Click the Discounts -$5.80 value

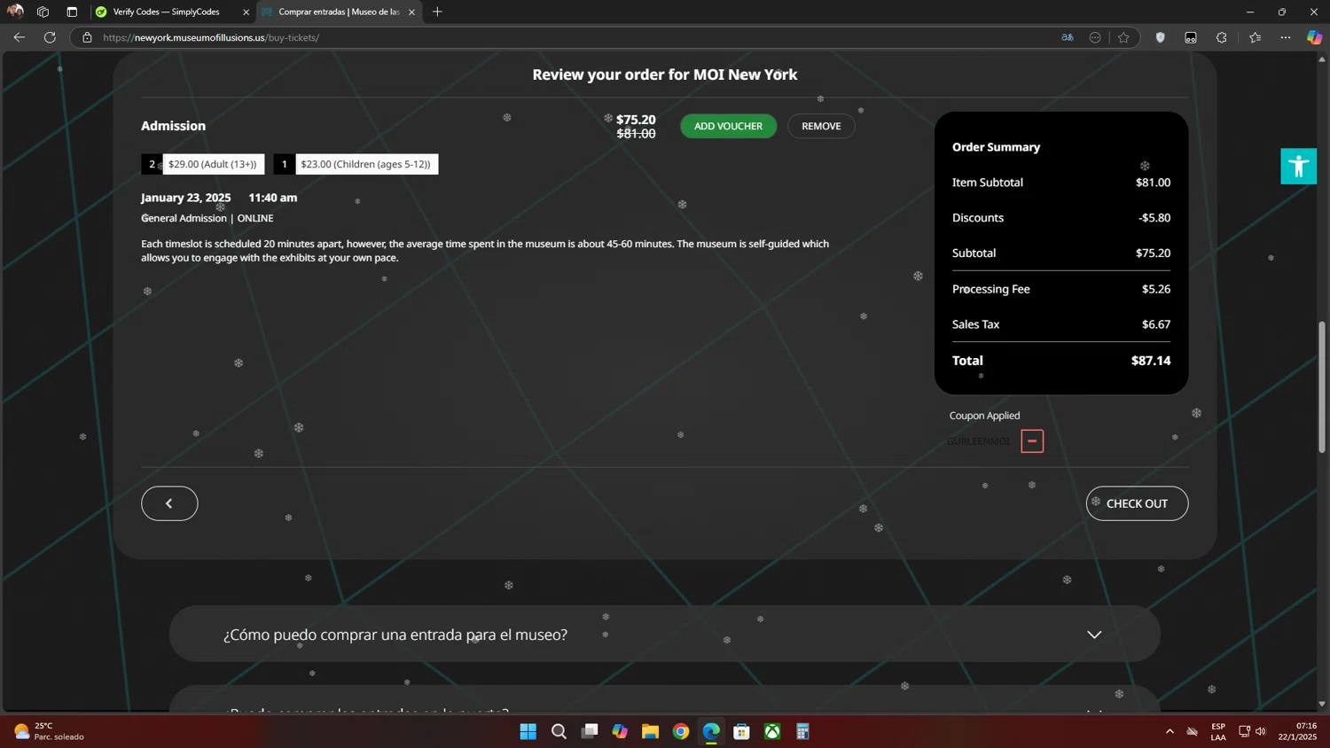1154,218
